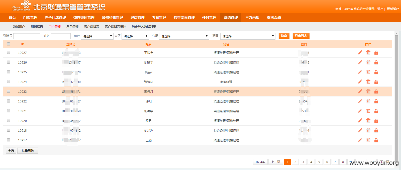Delete user 程君 with trash icon
401x170 pixels.
pos(368,120)
